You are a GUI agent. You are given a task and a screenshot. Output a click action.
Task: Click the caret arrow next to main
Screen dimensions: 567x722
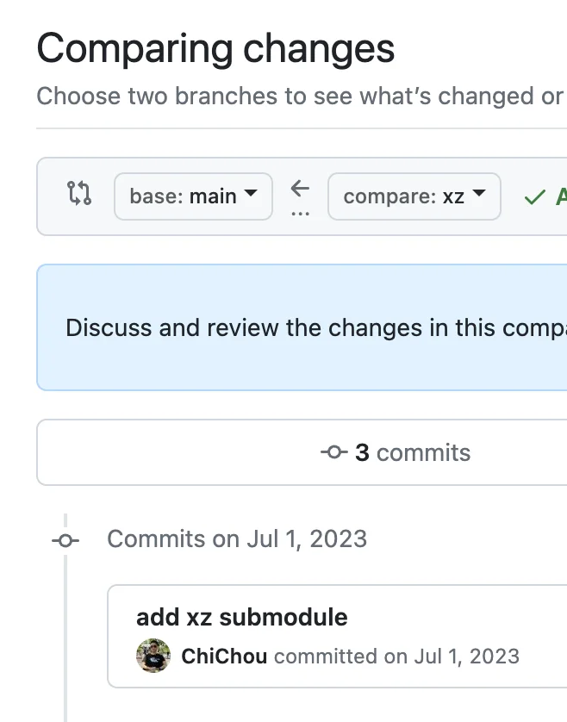251,193
